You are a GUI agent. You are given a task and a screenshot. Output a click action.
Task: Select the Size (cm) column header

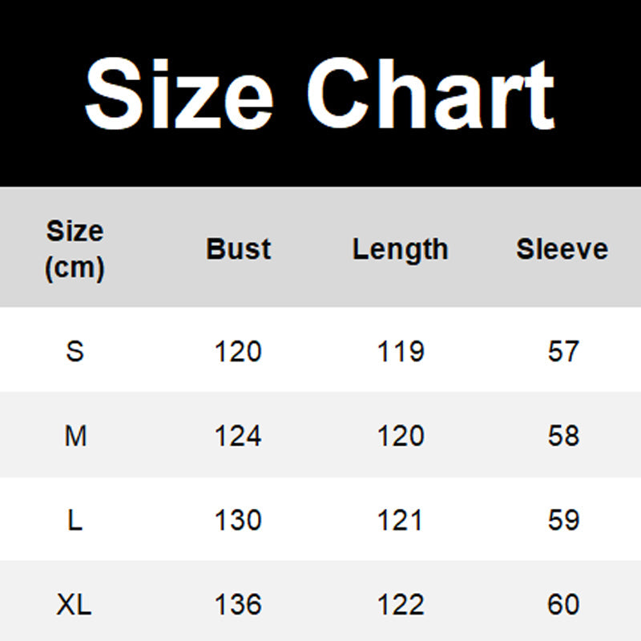pos(75,248)
